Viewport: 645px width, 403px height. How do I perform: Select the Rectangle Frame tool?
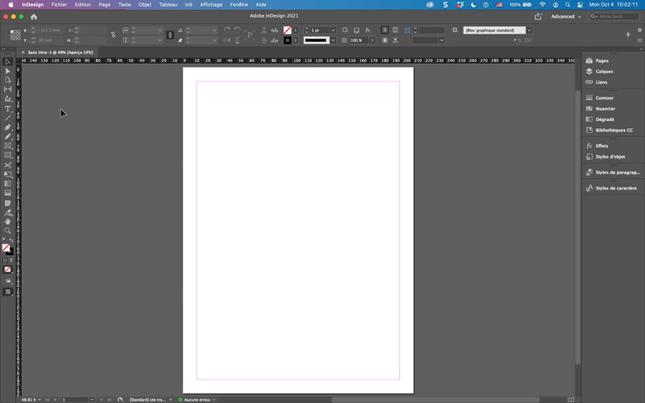8,146
